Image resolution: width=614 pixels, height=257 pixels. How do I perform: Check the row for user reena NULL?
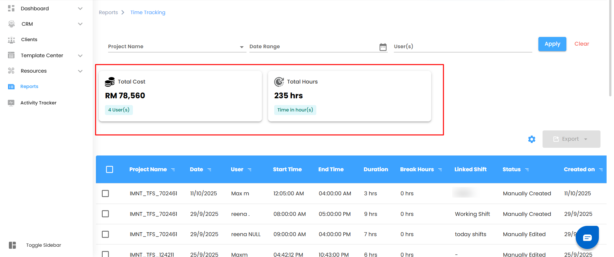105,234
